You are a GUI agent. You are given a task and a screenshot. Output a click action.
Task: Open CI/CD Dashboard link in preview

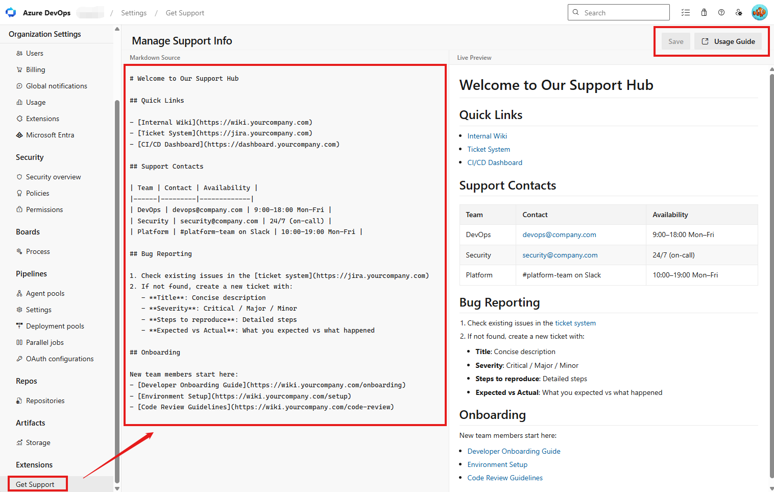point(495,162)
